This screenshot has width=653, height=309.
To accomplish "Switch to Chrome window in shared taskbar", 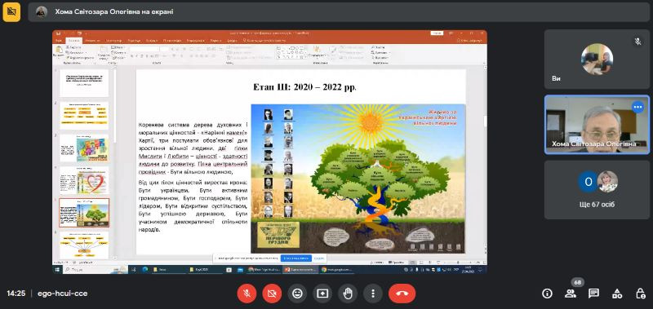I will (336, 270).
